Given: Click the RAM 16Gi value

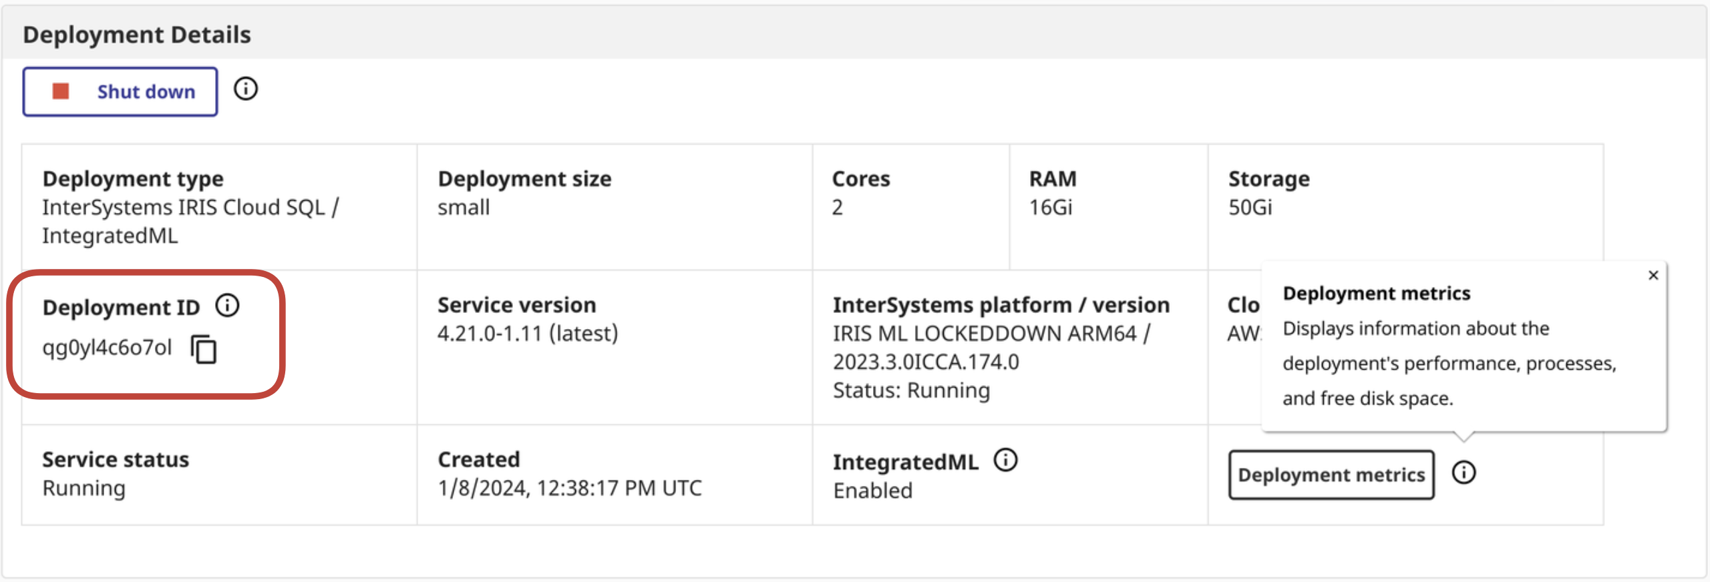Looking at the screenshot, I should point(1050,208).
